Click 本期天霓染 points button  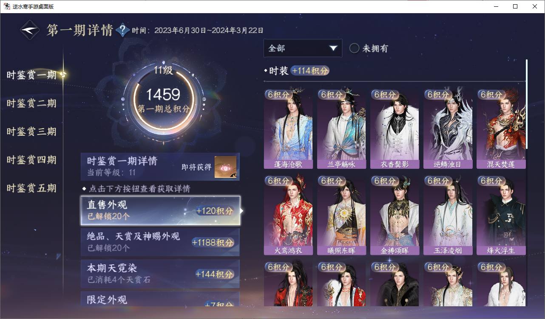tap(160, 274)
